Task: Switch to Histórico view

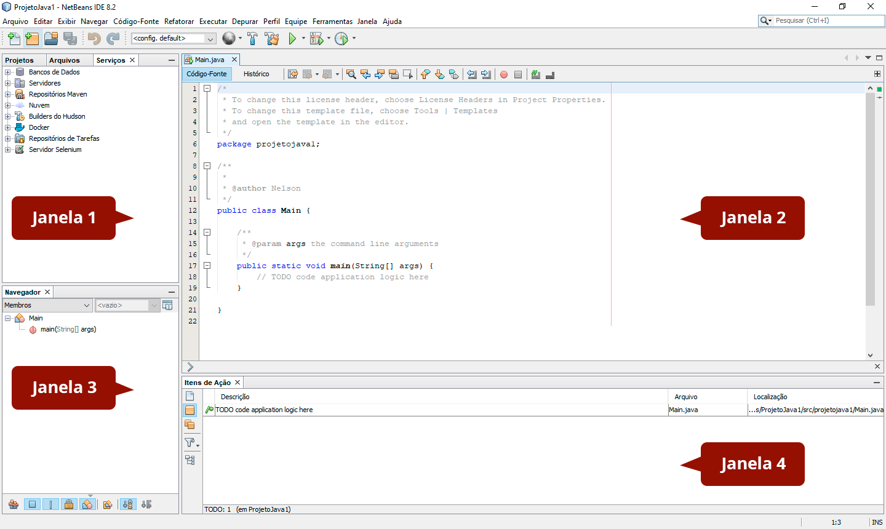Action: click(256, 74)
